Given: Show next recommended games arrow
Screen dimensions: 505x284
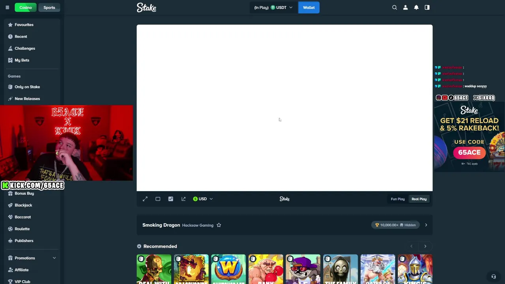Looking at the screenshot, I should (425, 246).
